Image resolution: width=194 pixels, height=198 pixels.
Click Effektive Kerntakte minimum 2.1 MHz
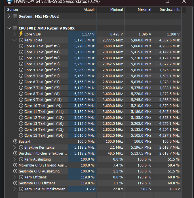pos(116,147)
